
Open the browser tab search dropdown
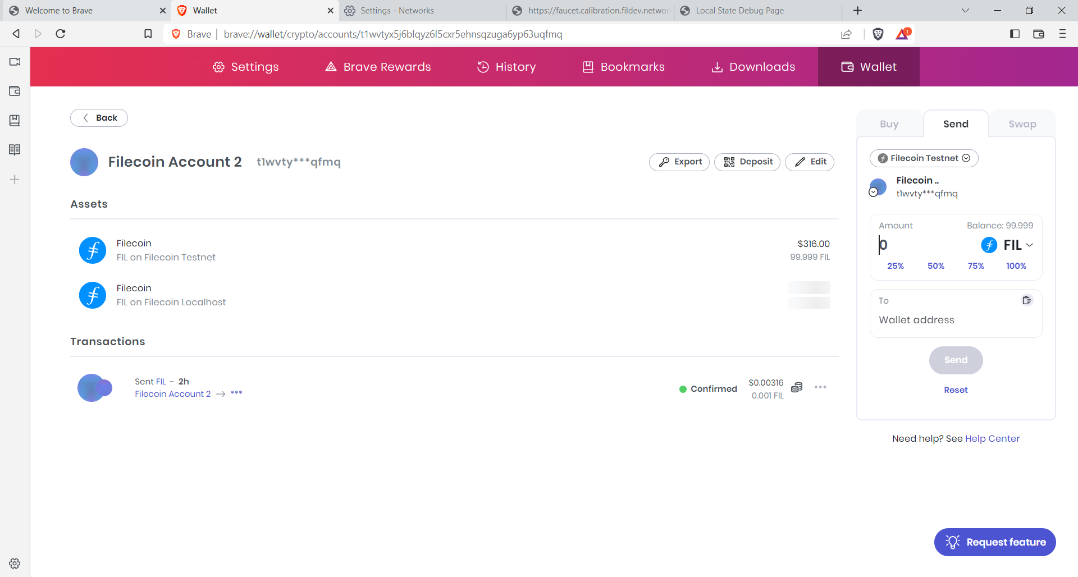(965, 10)
